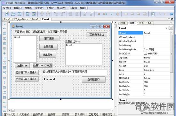Viewport: 176px width, 116px height.
Task: Click the Save floppy disk icon
Action: click(20, 14)
